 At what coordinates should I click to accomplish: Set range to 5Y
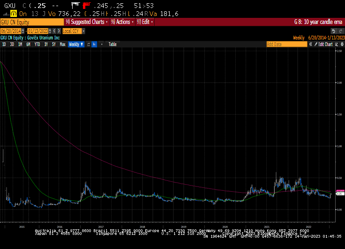[x=54, y=44]
